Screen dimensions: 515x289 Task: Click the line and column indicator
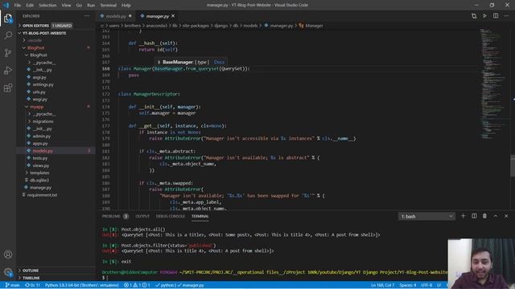click(382, 285)
